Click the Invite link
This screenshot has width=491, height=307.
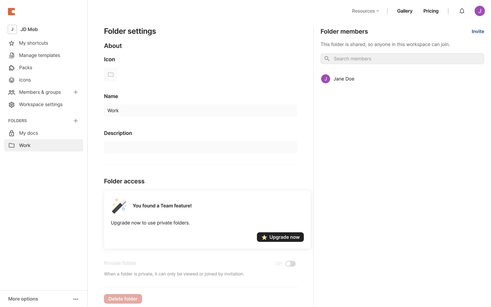coord(478,31)
